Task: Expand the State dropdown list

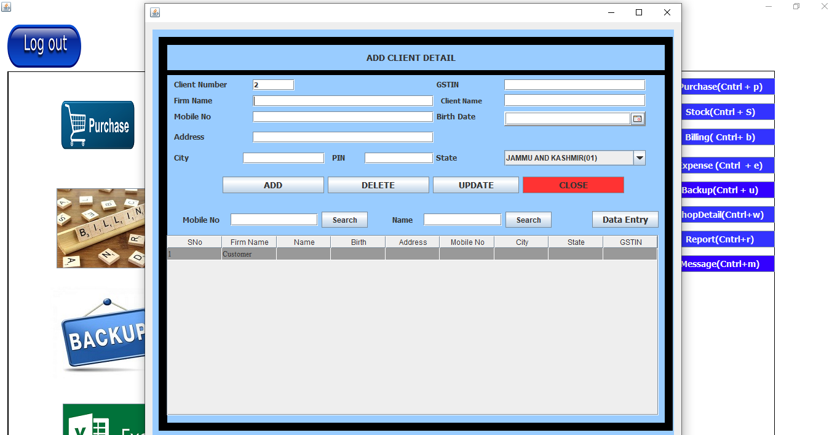Action: pyautogui.click(x=640, y=158)
